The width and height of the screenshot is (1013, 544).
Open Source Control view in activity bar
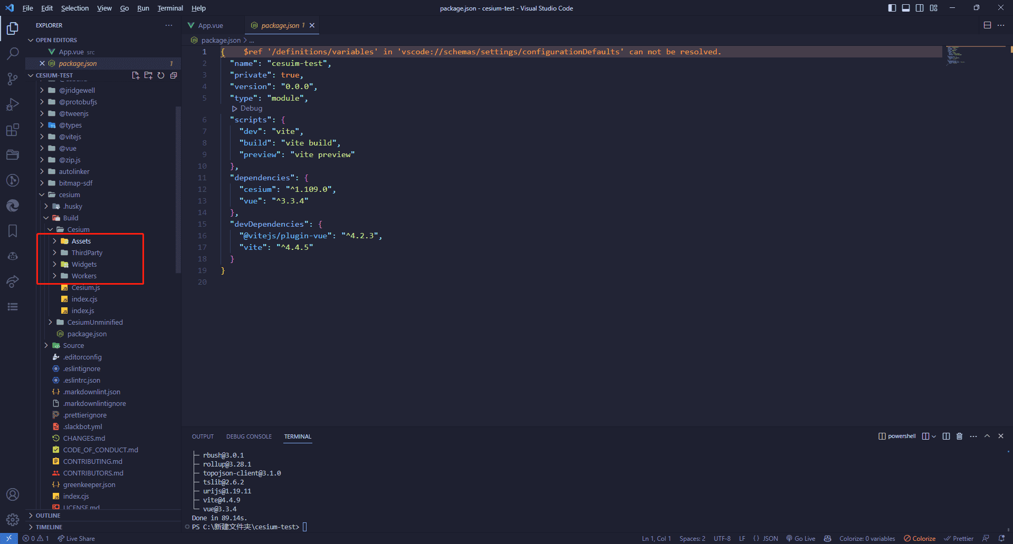click(13, 79)
